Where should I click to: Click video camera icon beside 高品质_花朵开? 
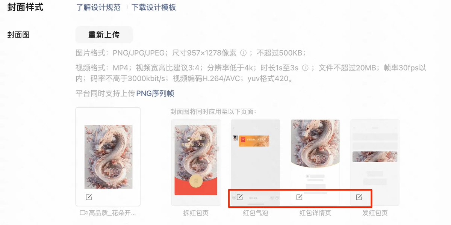tap(83, 213)
